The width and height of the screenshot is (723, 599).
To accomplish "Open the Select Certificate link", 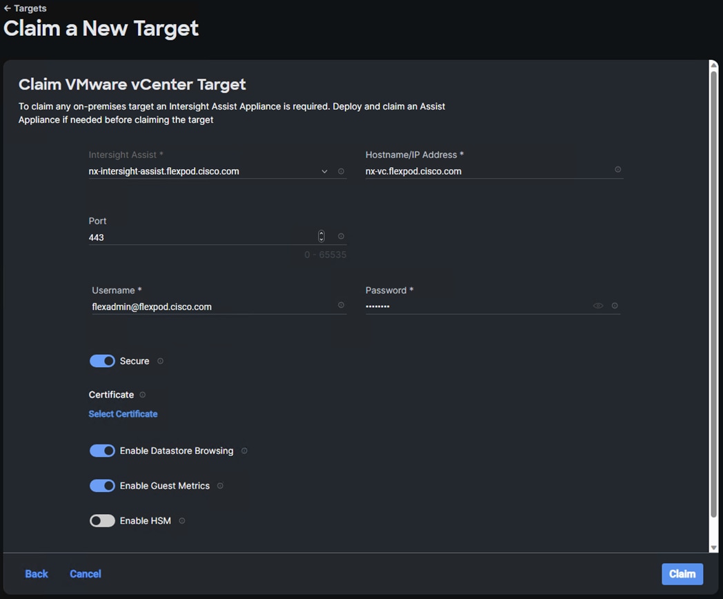I will click(123, 414).
